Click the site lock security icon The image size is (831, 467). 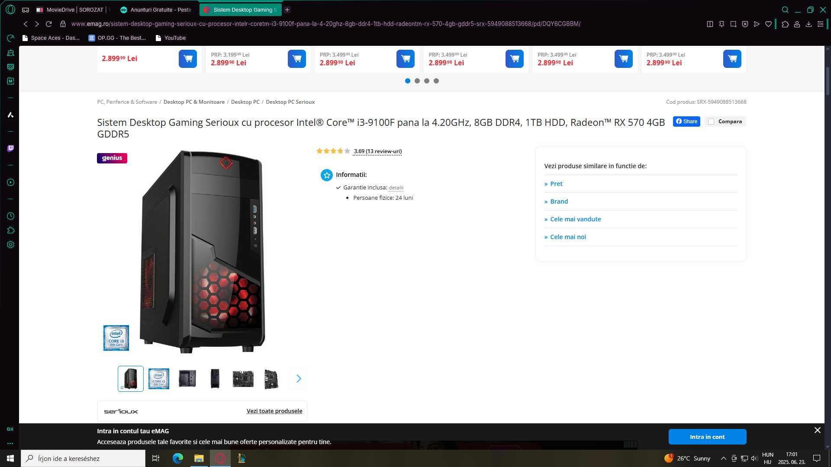63,24
